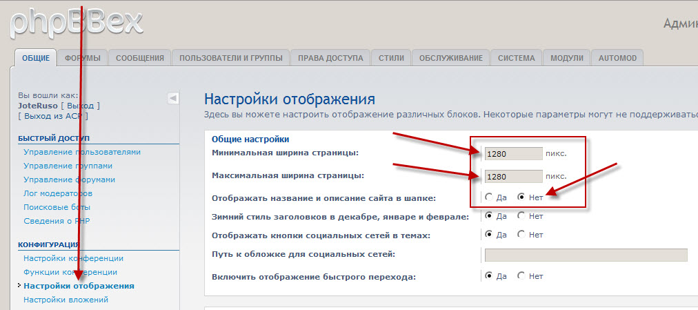The image size is (698, 310).
Task: Click the minimum page width input field
Action: point(513,154)
